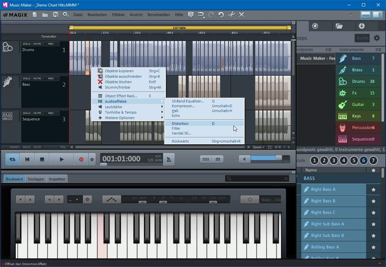This screenshot has width=386, height=267.
Task: Open the record tab in media pool
Action: tap(315, 26)
